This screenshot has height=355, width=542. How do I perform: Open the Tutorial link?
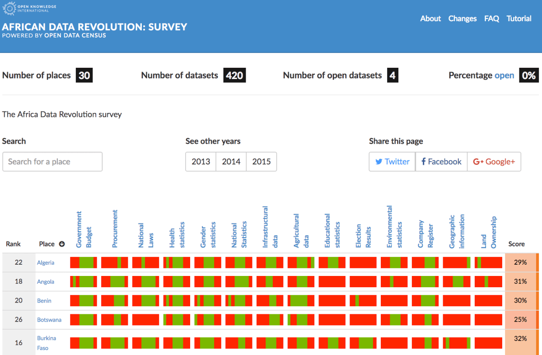click(x=519, y=19)
